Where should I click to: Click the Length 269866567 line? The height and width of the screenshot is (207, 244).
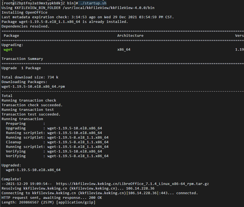coord(48,202)
